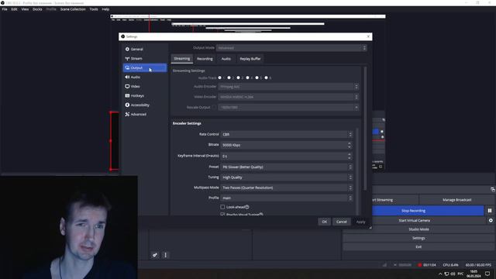
Task: Open the Tuning dropdown
Action: (x=287, y=177)
